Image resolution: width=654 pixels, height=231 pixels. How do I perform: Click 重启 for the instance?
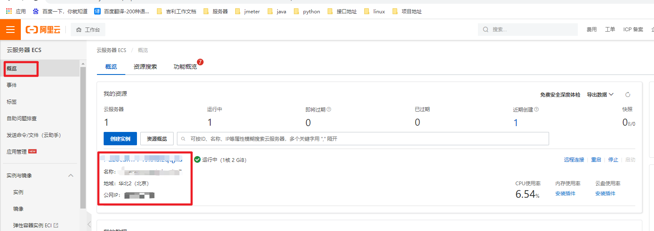point(596,160)
